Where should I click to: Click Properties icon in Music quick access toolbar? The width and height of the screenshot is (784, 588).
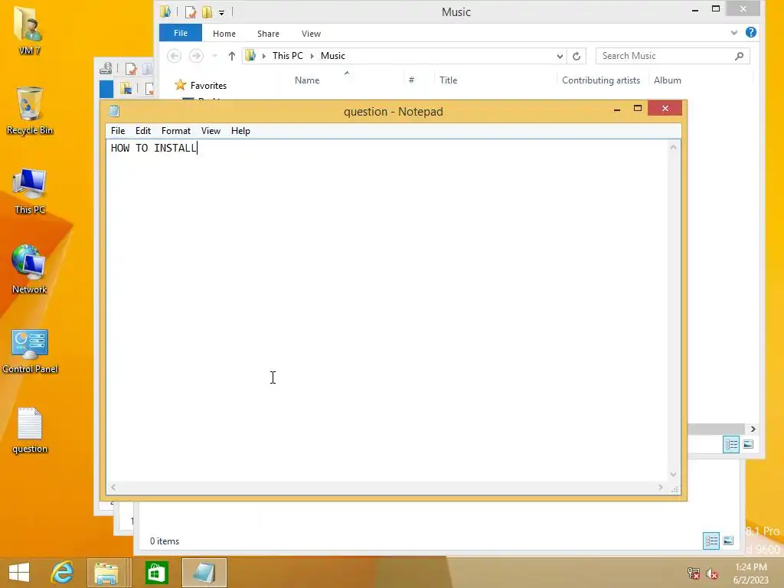190,11
